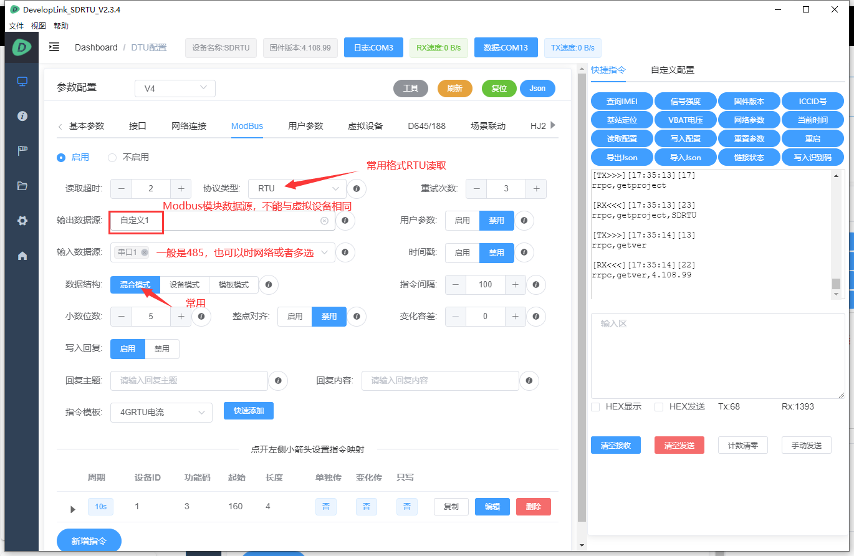Click the green DevelopLink logo in sidebar
Viewport: 854px width, 556px height.
(x=22, y=47)
